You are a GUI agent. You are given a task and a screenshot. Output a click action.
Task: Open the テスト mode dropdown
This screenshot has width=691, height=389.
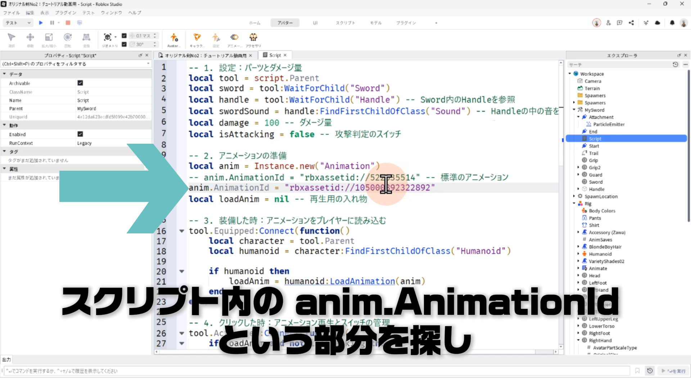pos(18,23)
